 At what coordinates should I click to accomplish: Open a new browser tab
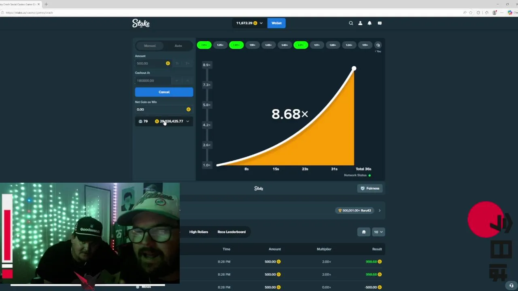click(46, 4)
